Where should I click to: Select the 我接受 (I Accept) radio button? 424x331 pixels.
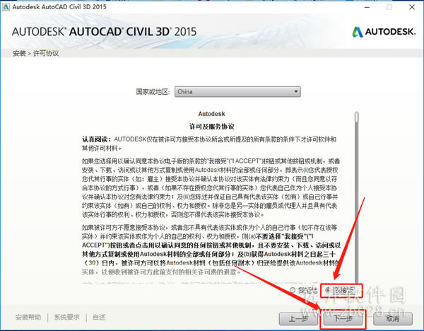coord(328,290)
